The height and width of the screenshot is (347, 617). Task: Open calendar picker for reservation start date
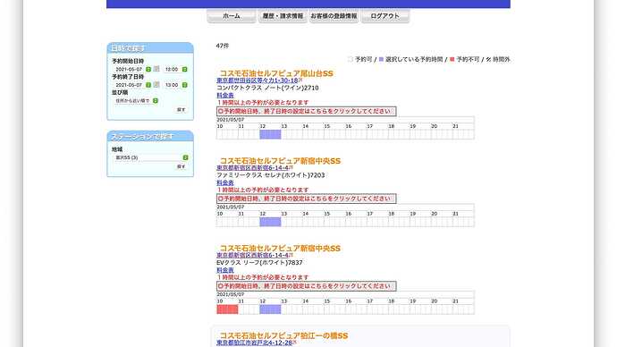(x=156, y=69)
